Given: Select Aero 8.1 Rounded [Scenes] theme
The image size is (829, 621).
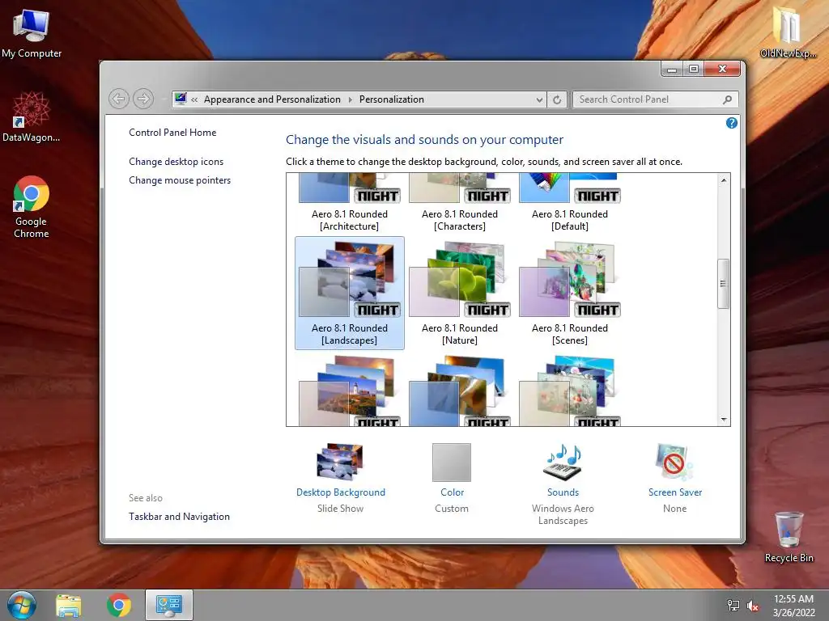Looking at the screenshot, I should (569, 293).
